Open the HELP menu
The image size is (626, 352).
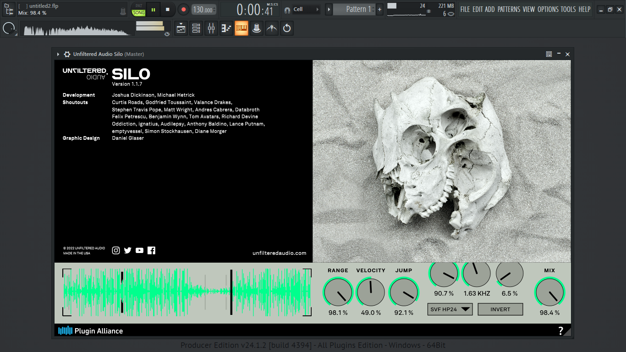[x=584, y=9]
